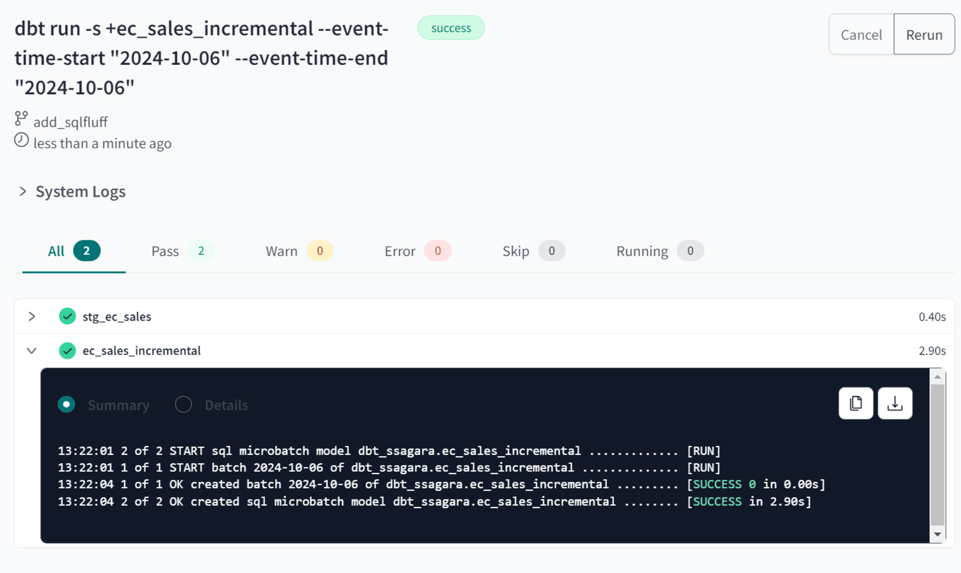The width and height of the screenshot is (961, 573).
Task: Click the log scrollbar up arrow
Action: click(x=937, y=376)
